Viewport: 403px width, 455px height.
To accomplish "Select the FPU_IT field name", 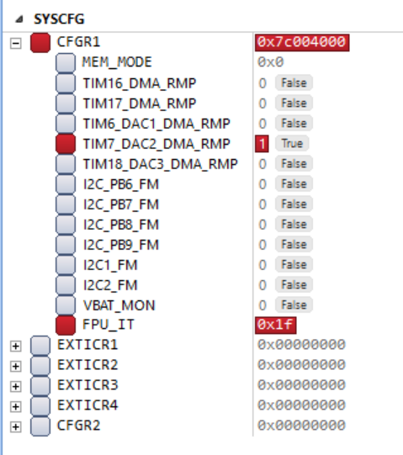I will [109, 325].
